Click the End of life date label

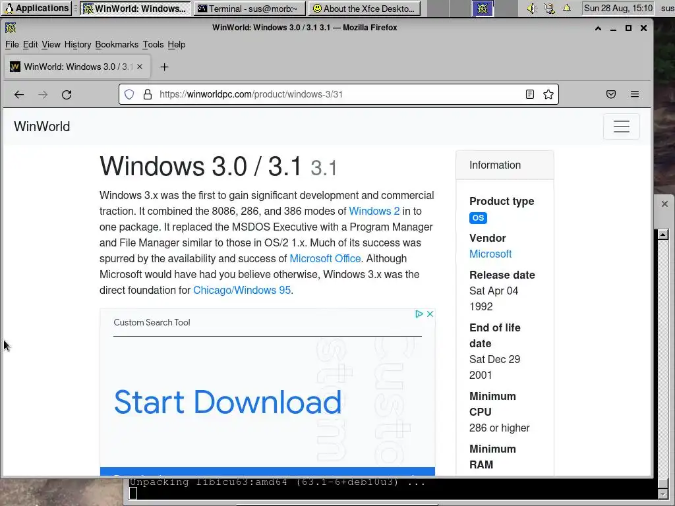pos(494,335)
